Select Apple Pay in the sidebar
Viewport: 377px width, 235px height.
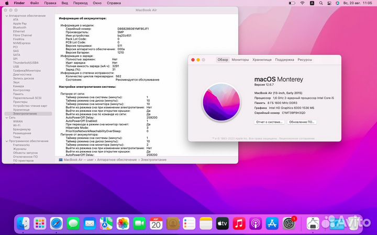coord(20,23)
